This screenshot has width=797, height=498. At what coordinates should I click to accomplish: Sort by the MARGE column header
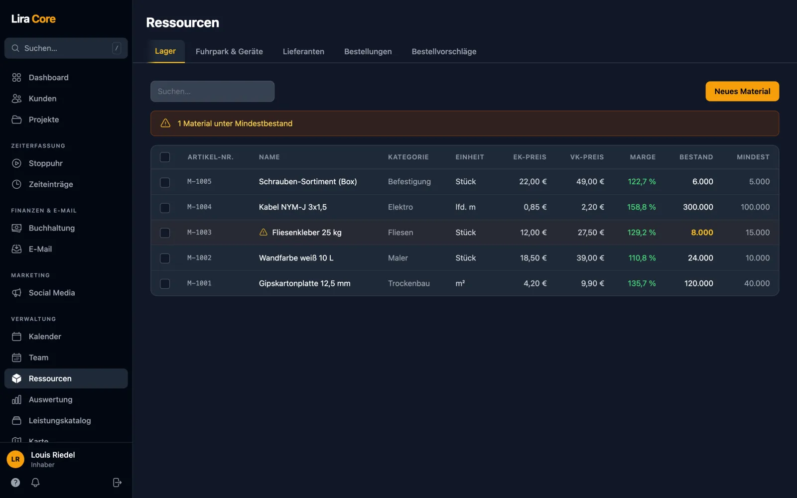(643, 157)
